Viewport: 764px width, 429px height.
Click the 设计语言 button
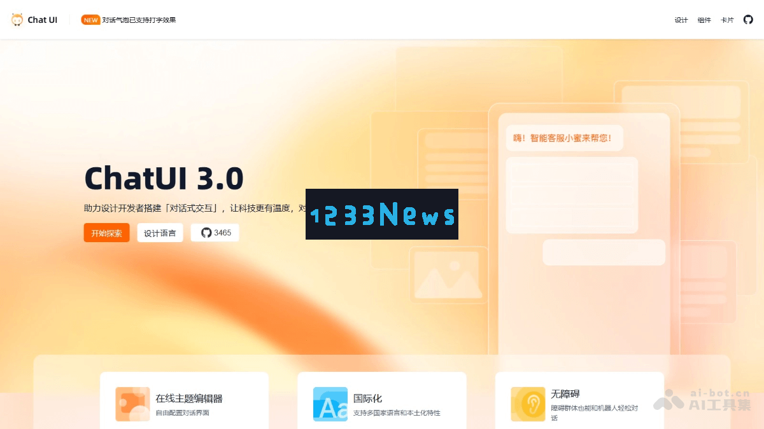click(160, 233)
